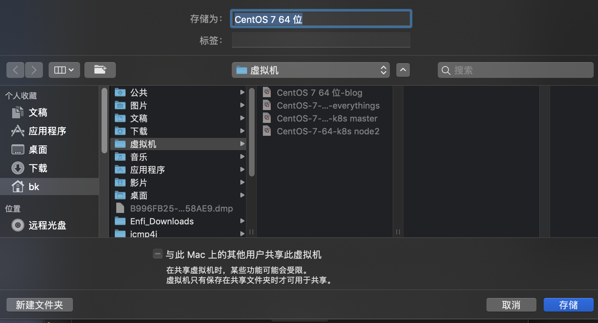Click the sidebar scrollbar

104,120
